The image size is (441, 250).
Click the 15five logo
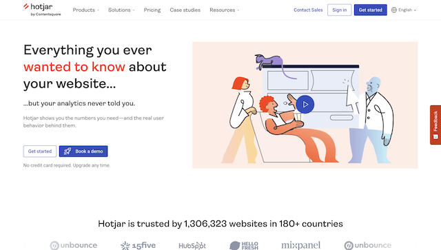pos(138,245)
